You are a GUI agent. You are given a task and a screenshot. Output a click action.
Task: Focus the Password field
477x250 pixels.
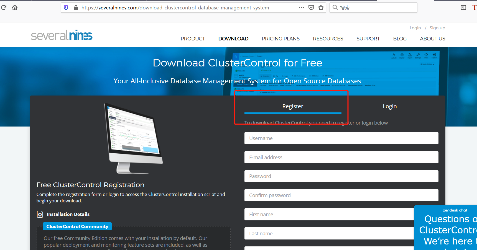(x=341, y=176)
